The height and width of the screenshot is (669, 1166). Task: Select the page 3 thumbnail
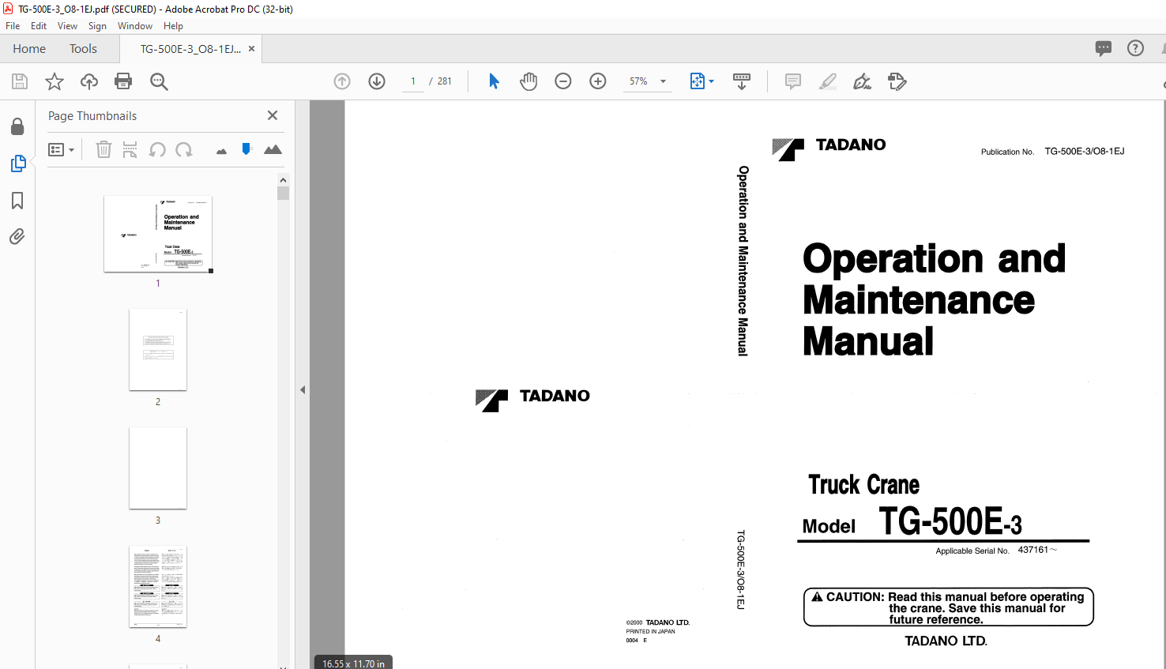158,468
